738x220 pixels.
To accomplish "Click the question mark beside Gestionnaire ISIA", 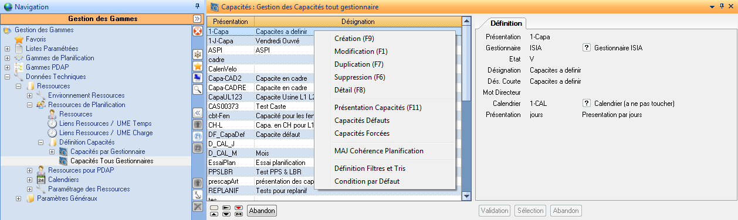I will [x=586, y=48].
